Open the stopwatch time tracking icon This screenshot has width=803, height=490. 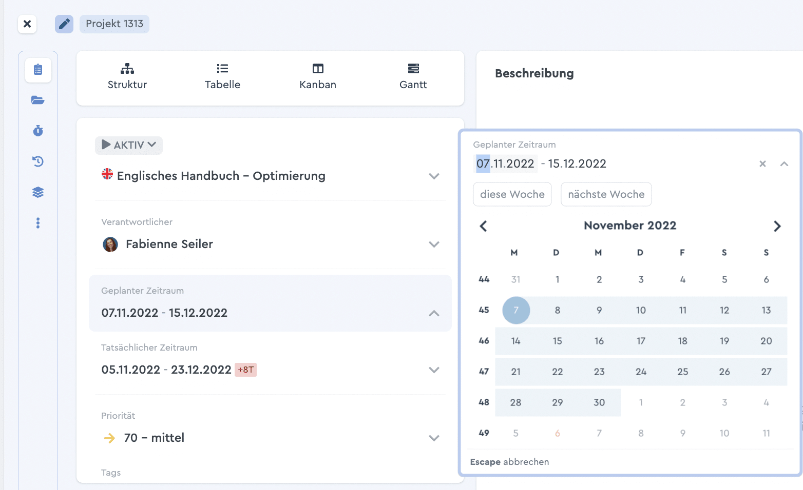coord(38,131)
